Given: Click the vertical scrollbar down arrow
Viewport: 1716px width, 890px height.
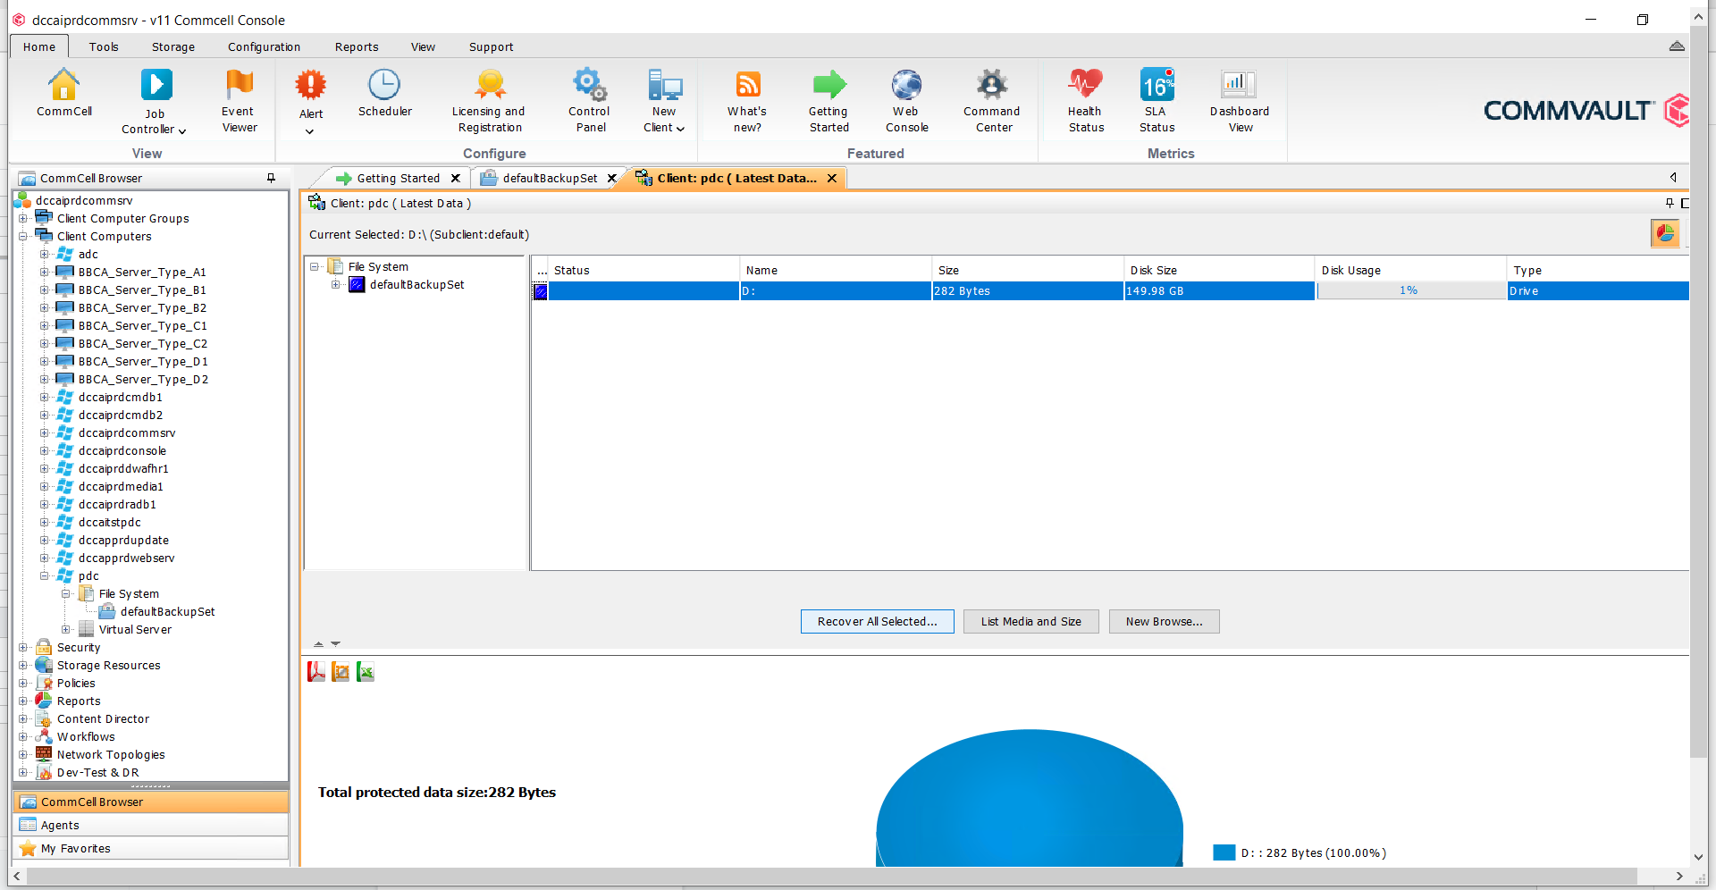Looking at the screenshot, I should point(1698,857).
